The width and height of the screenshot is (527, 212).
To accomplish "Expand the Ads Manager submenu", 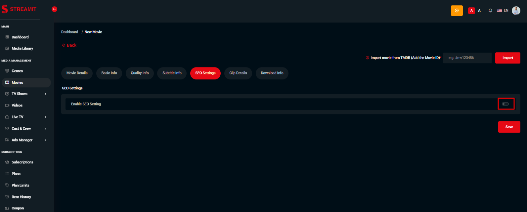I will coord(45,140).
